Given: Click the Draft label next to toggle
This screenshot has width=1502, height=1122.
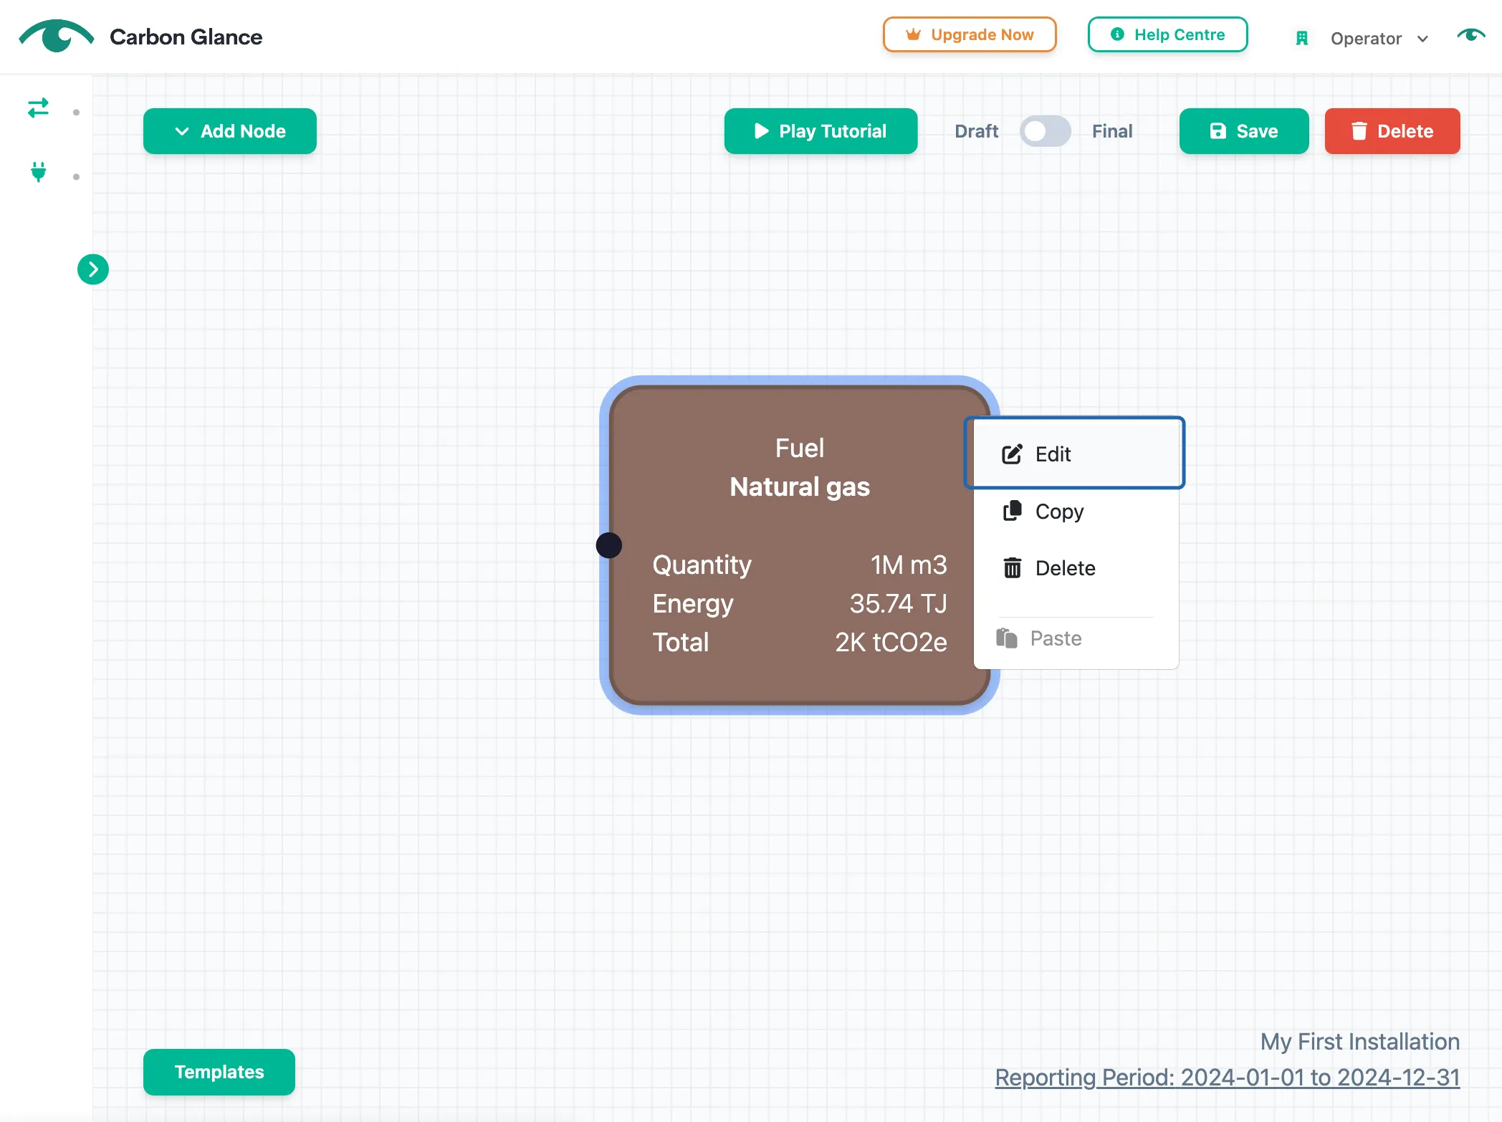Looking at the screenshot, I should click(976, 131).
